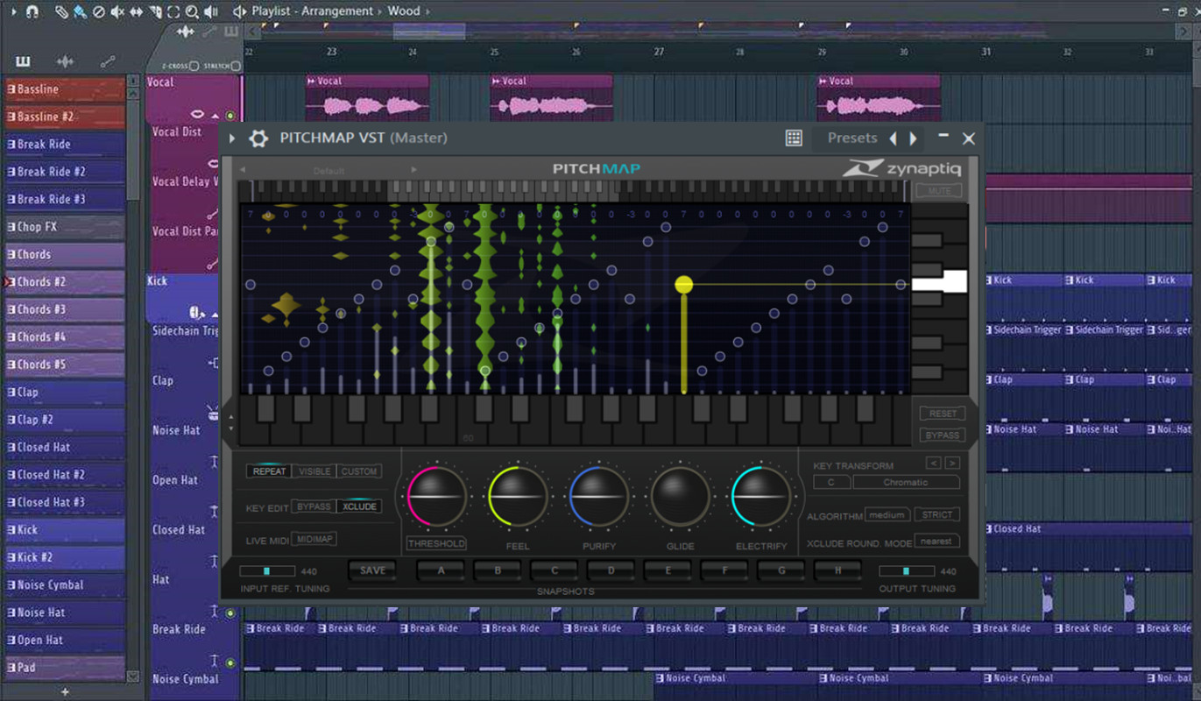Click the SAVE snapshot button
1201x701 pixels.
click(x=372, y=570)
